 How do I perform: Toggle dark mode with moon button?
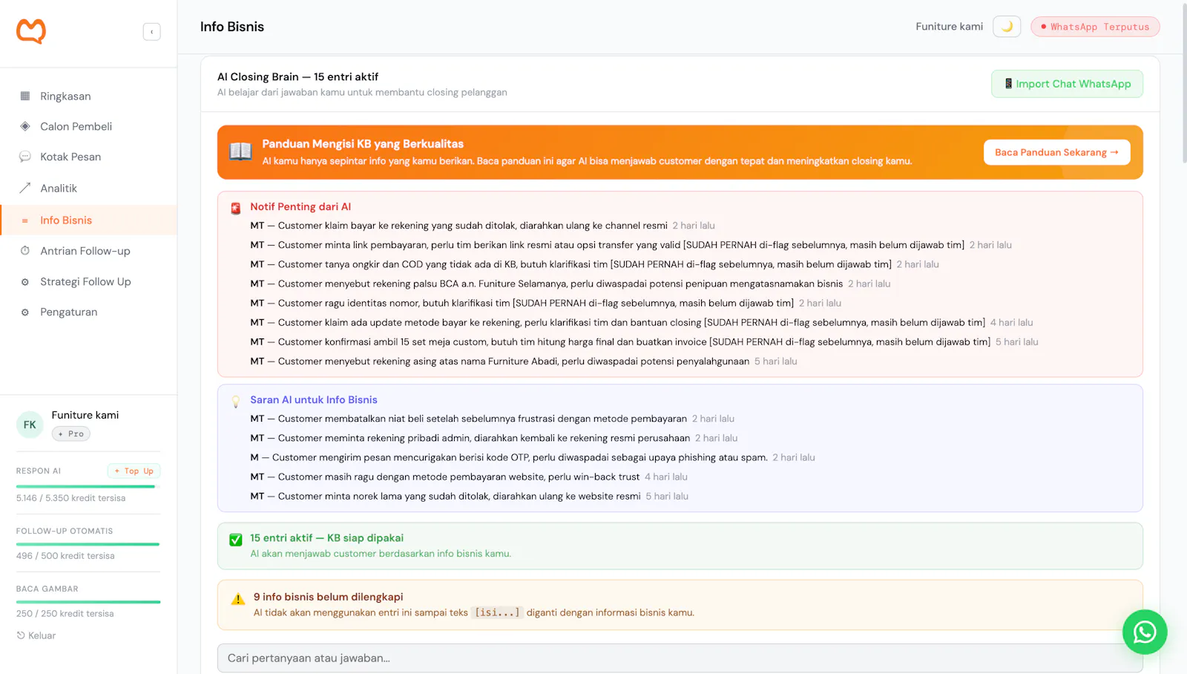[x=1007, y=27]
